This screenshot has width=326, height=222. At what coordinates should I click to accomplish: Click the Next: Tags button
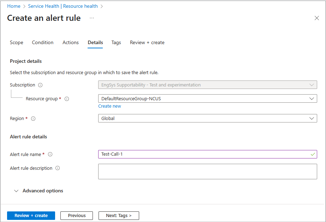(119, 216)
